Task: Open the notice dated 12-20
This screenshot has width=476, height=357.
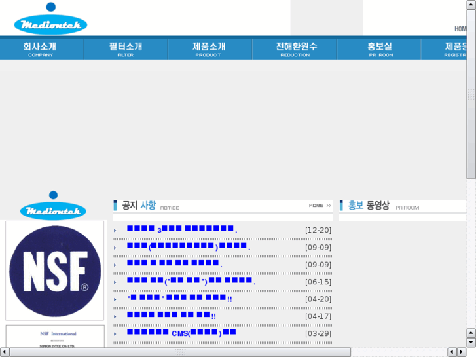Action: click(x=182, y=229)
